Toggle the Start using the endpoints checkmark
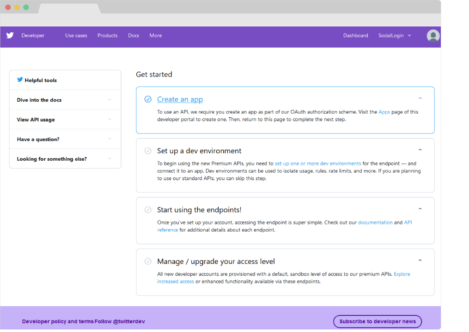The width and height of the screenshot is (469, 332). (148, 210)
